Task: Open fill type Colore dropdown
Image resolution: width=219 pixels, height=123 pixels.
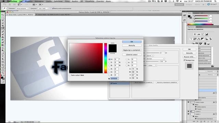Action: [x=152, y=65]
